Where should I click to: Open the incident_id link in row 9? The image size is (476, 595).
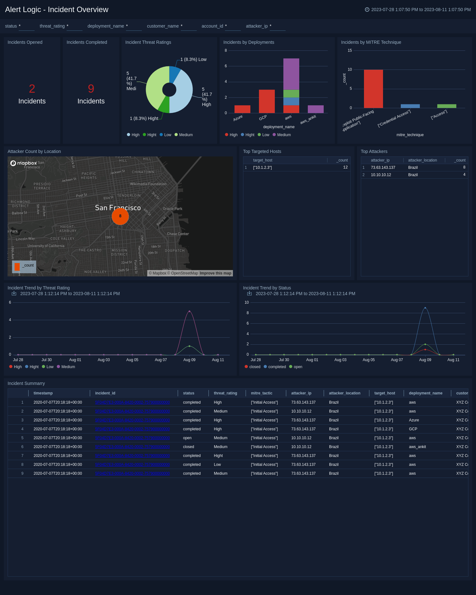[x=132, y=473]
